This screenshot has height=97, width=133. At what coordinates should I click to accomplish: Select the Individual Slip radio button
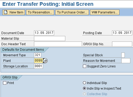84,83
